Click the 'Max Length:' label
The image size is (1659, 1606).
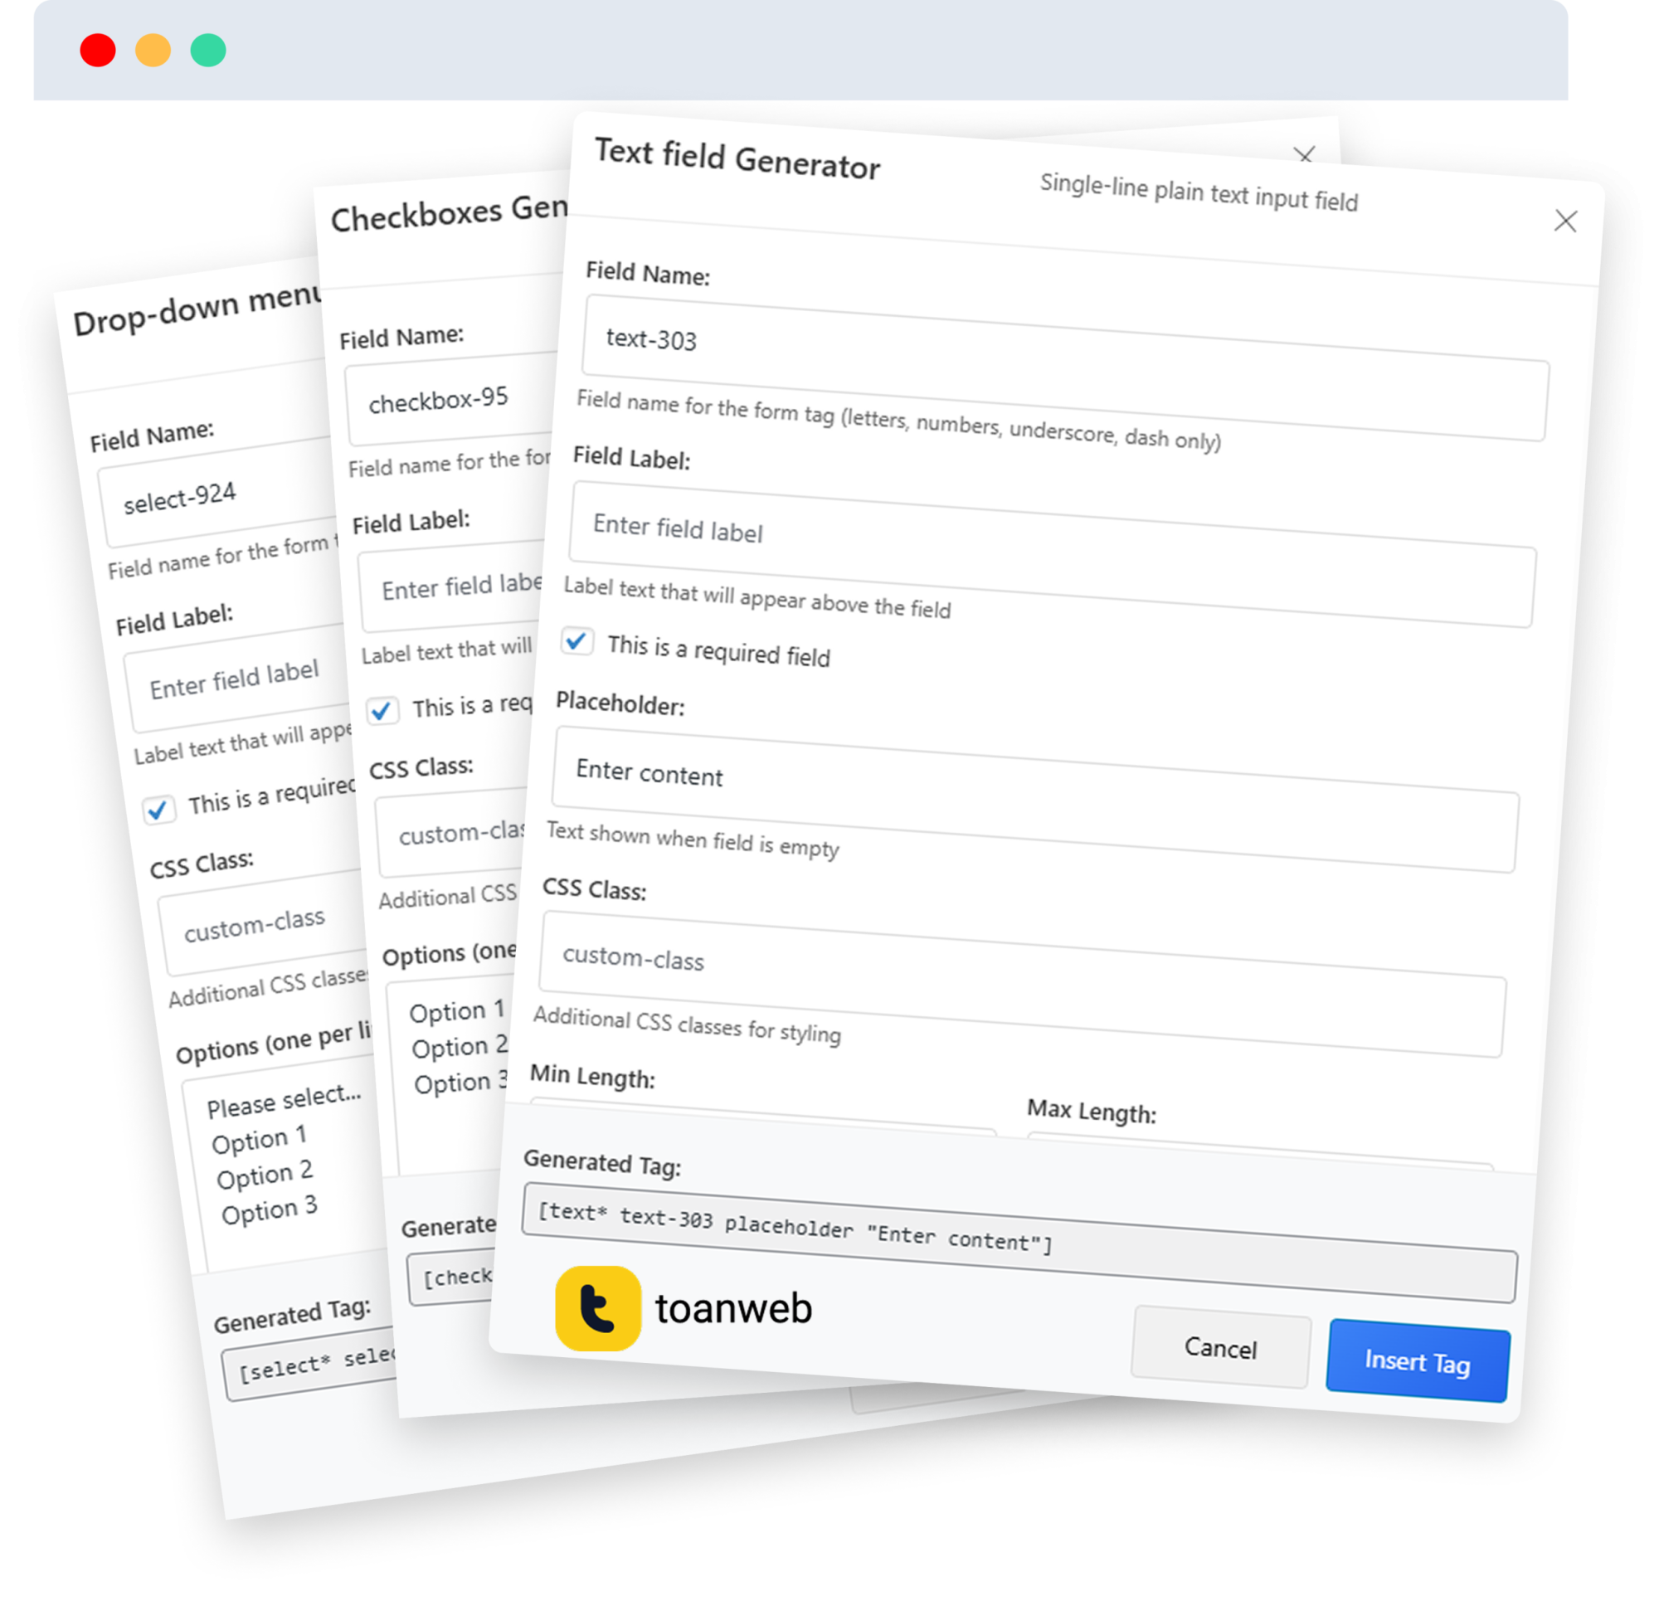click(x=1091, y=1111)
